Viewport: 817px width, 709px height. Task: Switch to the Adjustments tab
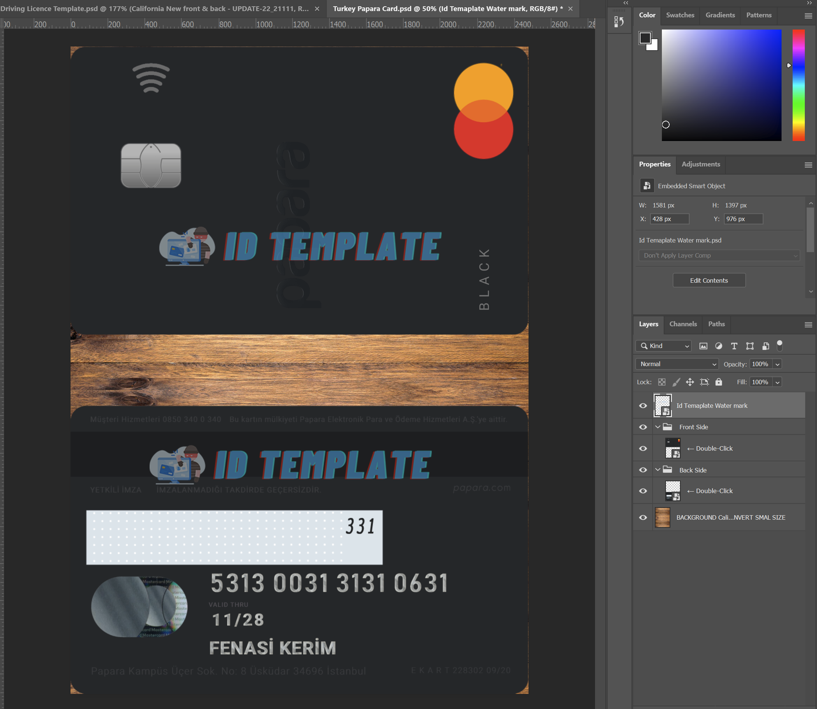pos(701,164)
